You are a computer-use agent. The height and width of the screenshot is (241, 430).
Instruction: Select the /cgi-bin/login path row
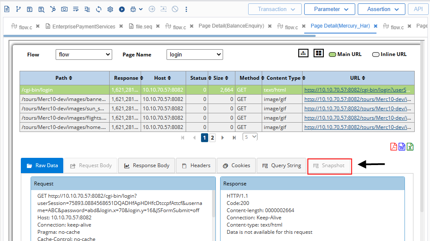click(x=217, y=90)
